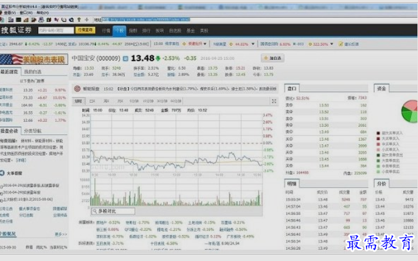This screenshot has width=418, height=261.
Task: Click the 详细 link in the news summary
Action: coord(21,160)
